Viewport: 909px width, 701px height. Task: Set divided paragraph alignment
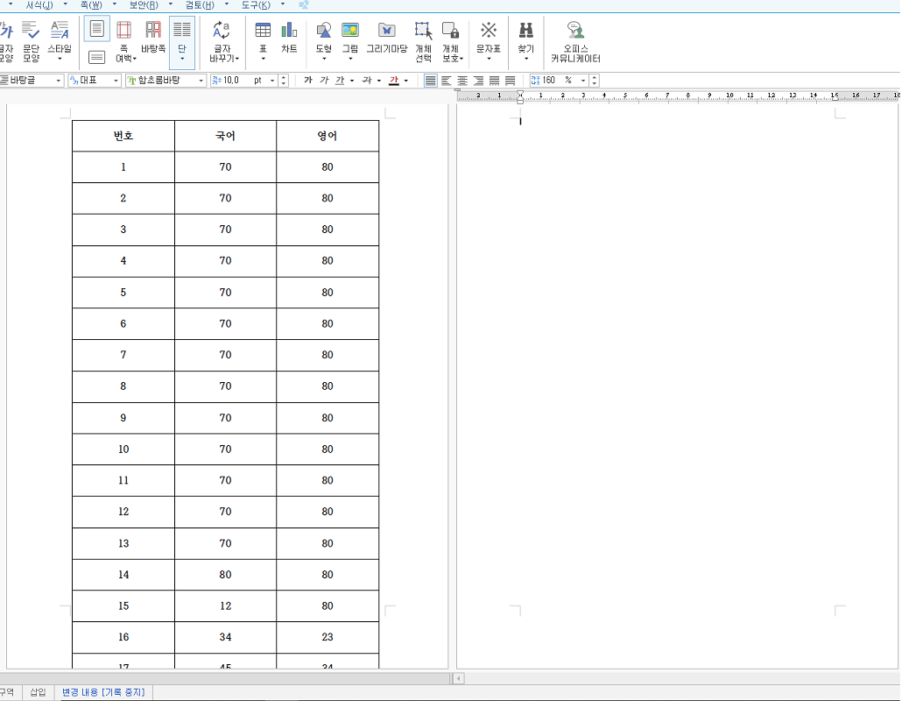[x=511, y=80]
